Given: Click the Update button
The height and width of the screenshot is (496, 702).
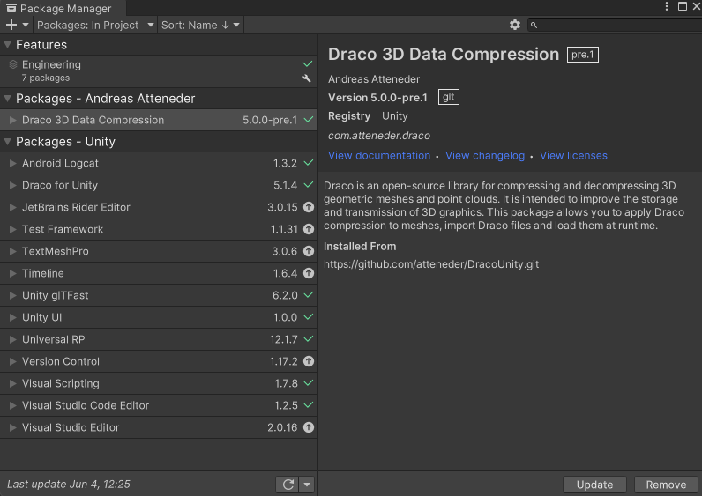Looking at the screenshot, I should 594,485.
